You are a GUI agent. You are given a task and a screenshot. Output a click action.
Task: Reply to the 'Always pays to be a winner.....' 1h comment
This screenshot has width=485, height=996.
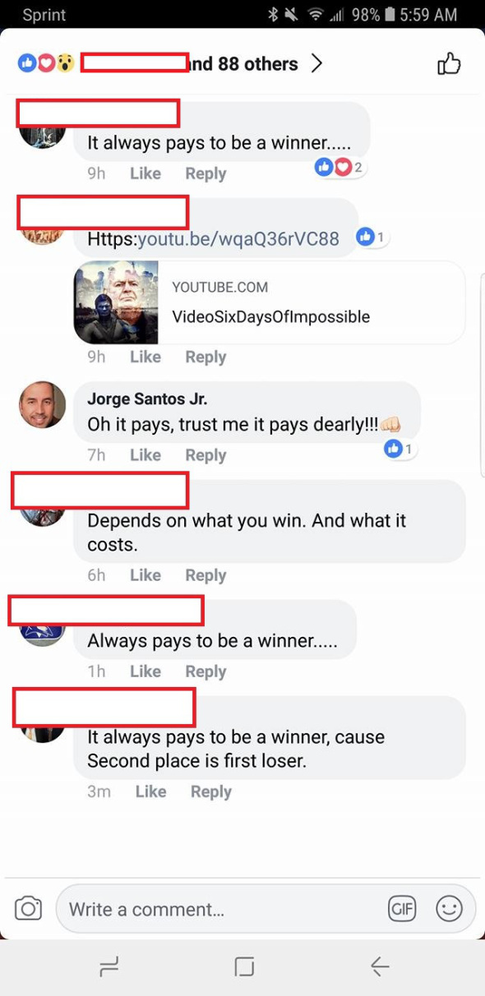click(x=206, y=671)
